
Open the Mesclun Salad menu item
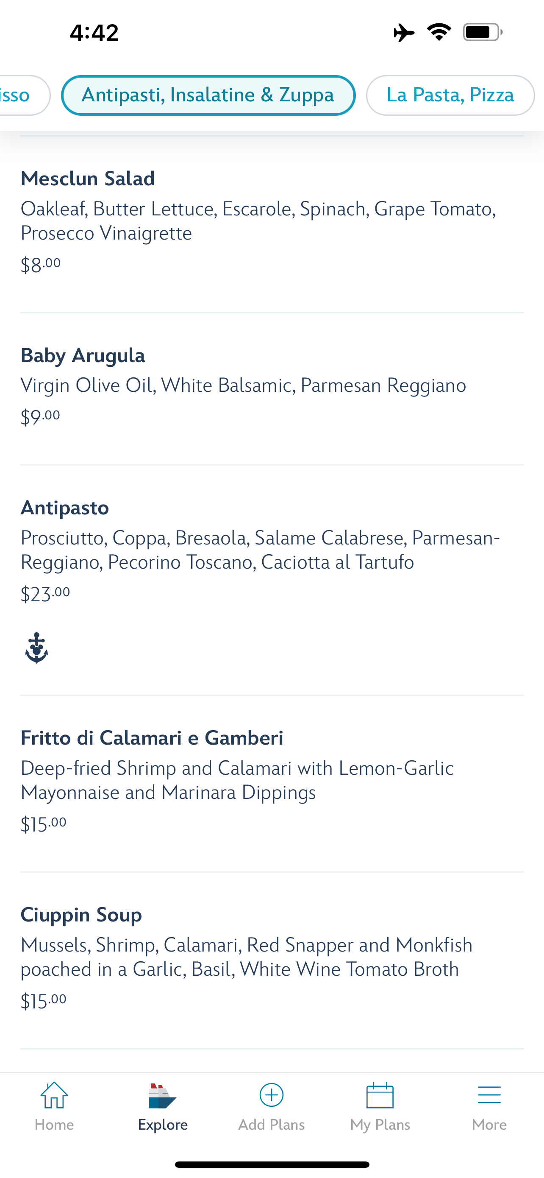(x=88, y=179)
